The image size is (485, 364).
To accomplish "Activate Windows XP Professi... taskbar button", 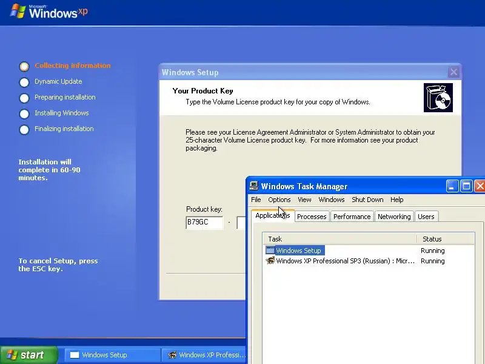I will pos(204,355).
